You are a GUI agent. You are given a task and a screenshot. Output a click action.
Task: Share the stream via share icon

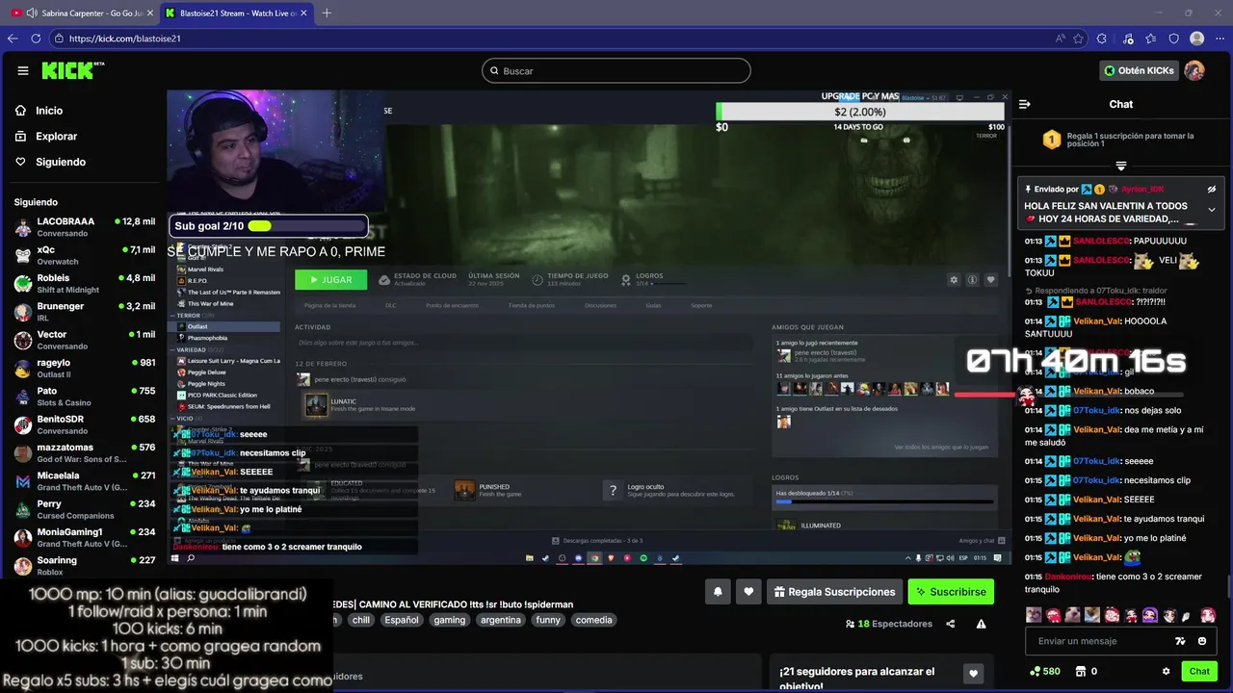tap(951, 624)
